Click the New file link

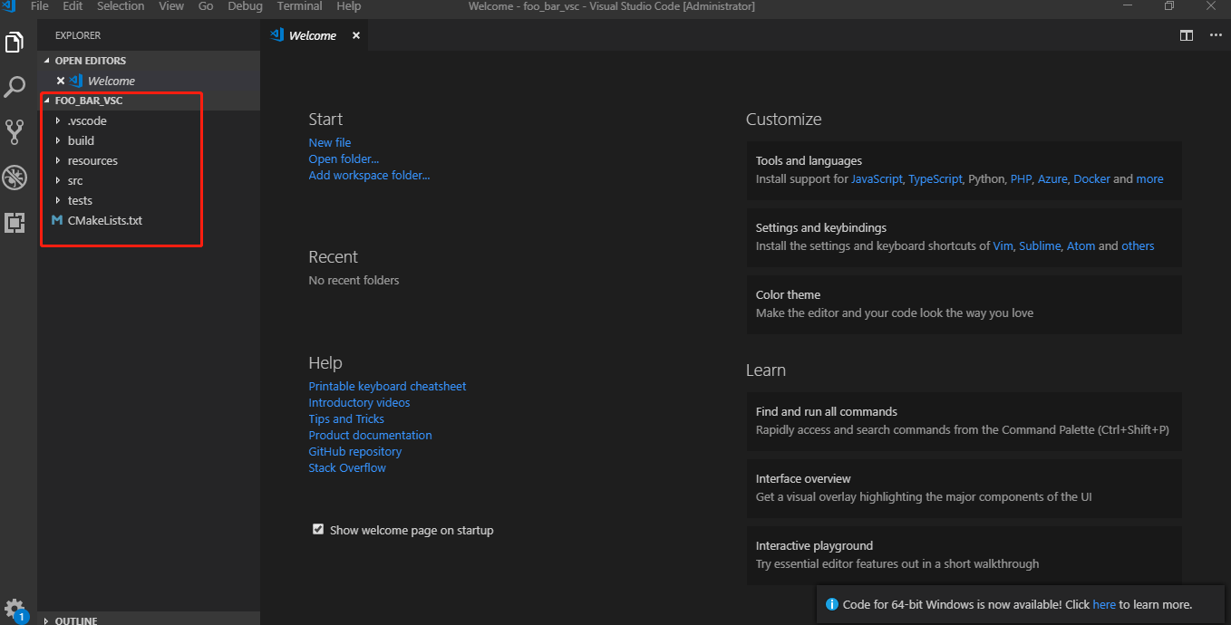click(x=329, y=142)
